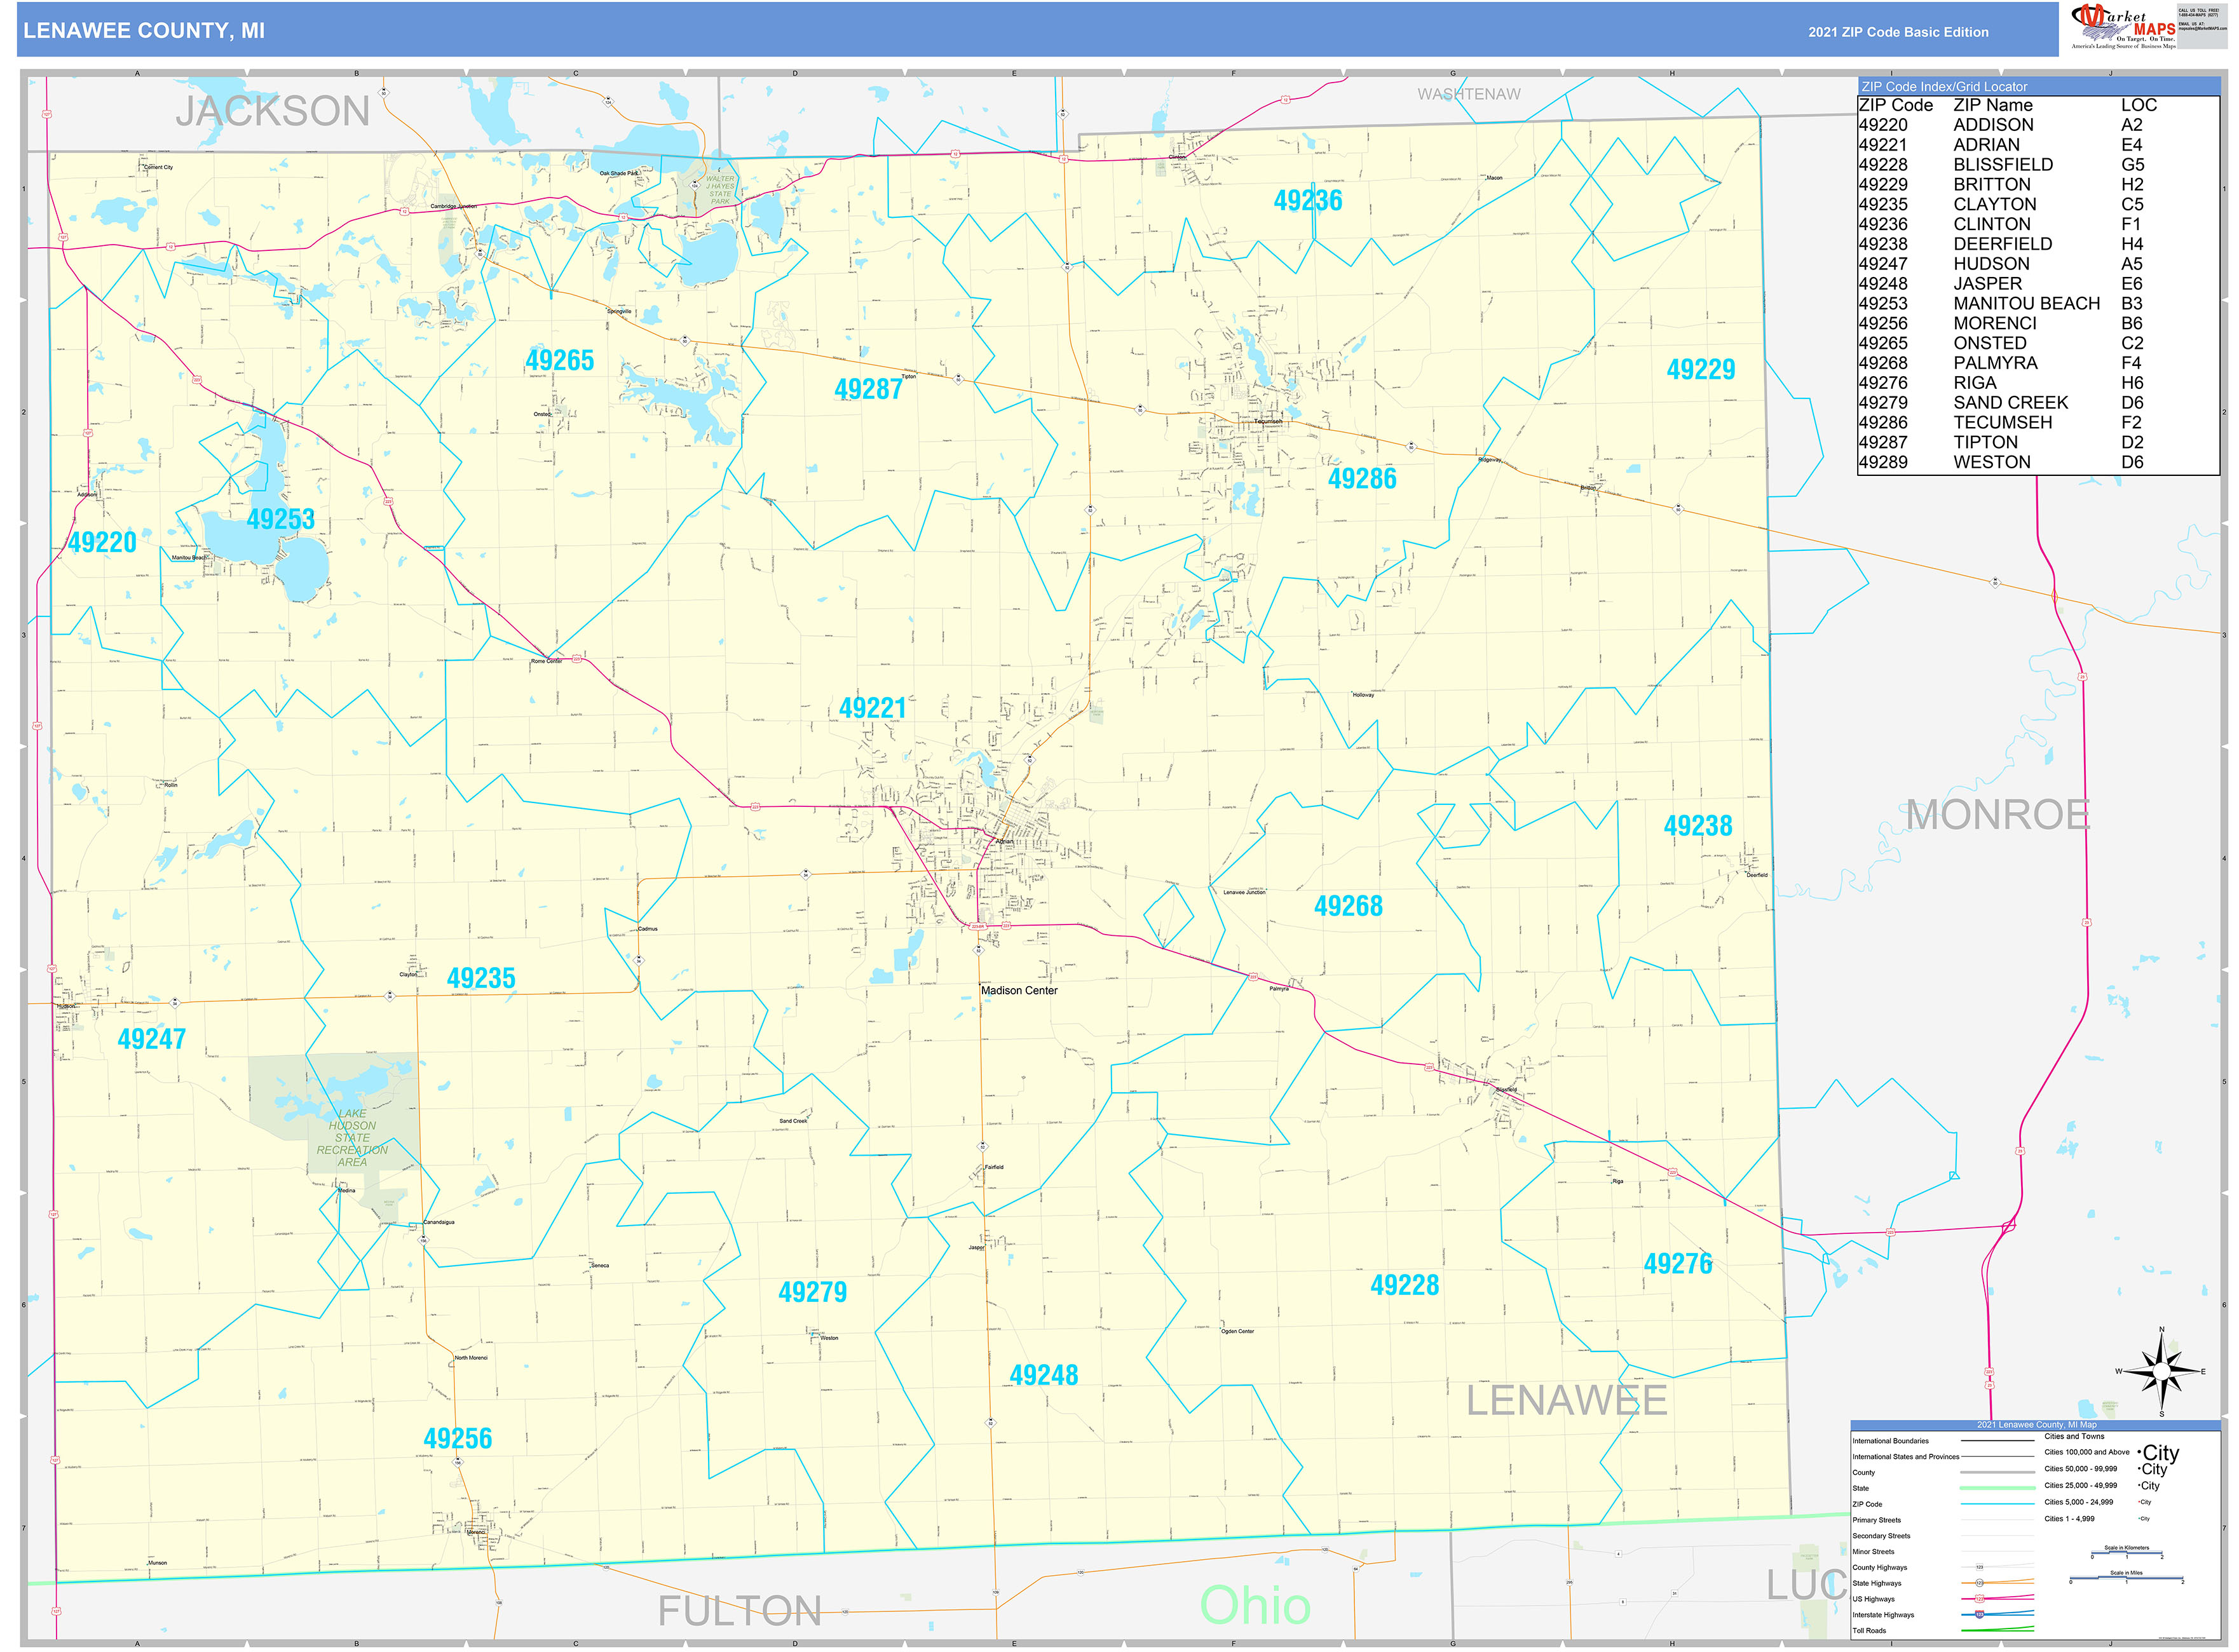Click Walter J Hayes State Park label

(x=720, y=190)
